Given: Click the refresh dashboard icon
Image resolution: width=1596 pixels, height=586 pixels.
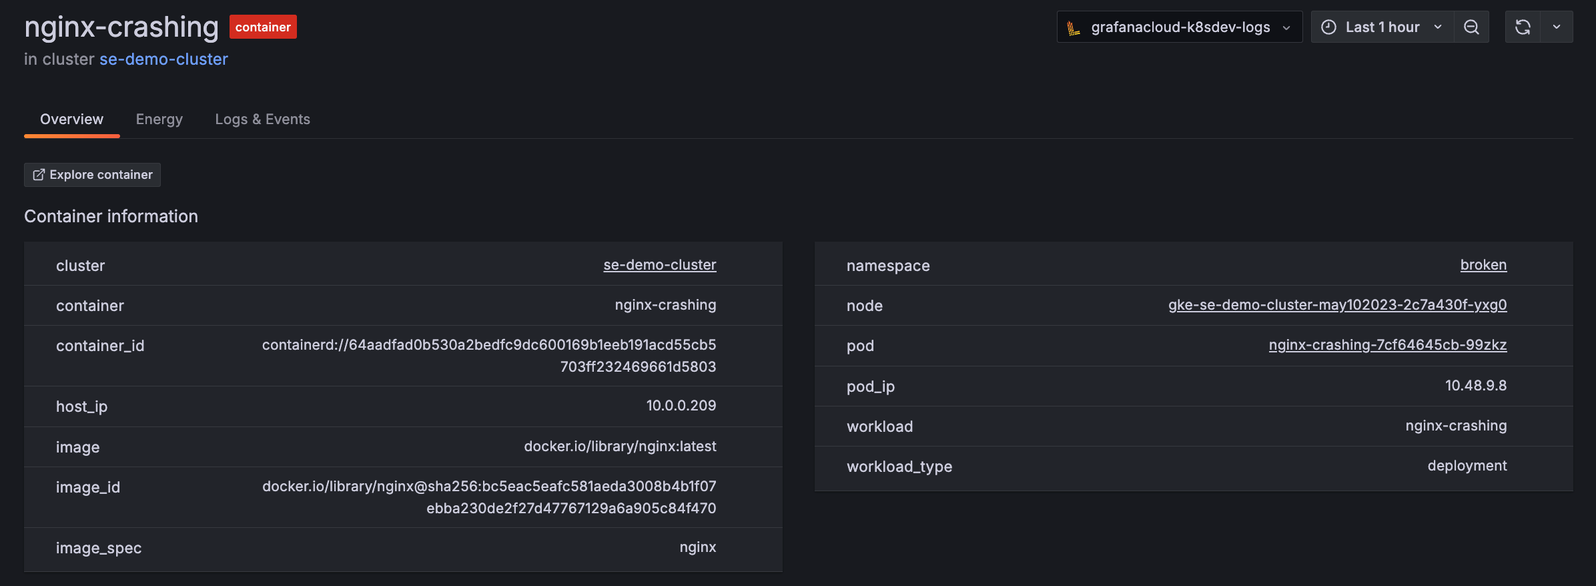Looking at the screenshot, I should click(x=1523, y=27).
